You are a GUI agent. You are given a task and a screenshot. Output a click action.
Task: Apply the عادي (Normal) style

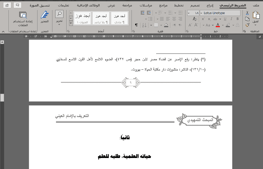(119, 18)
